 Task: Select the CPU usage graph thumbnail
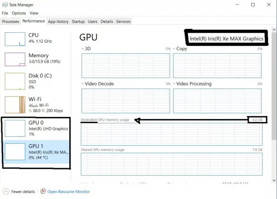coord(15,39)
